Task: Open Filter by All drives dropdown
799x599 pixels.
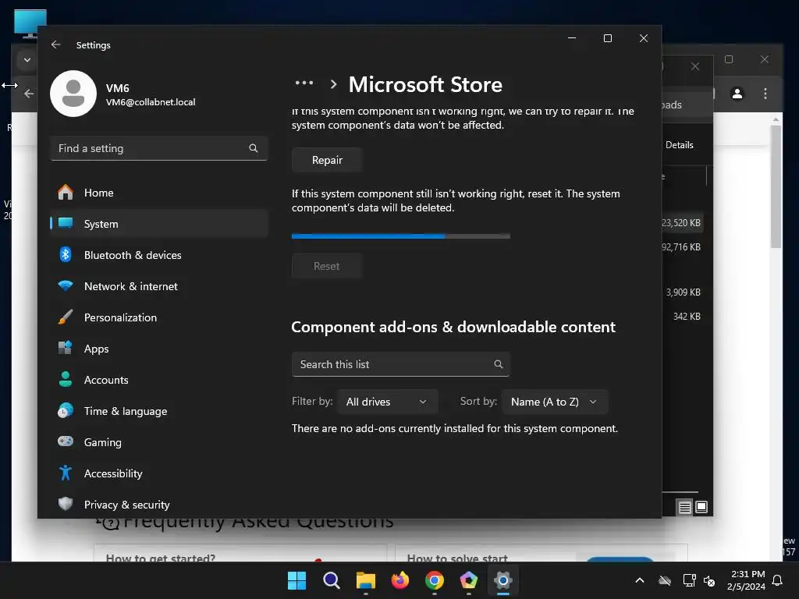Action: [x=387, y=402]
